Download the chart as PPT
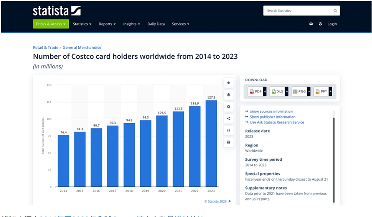 (321, 91)
